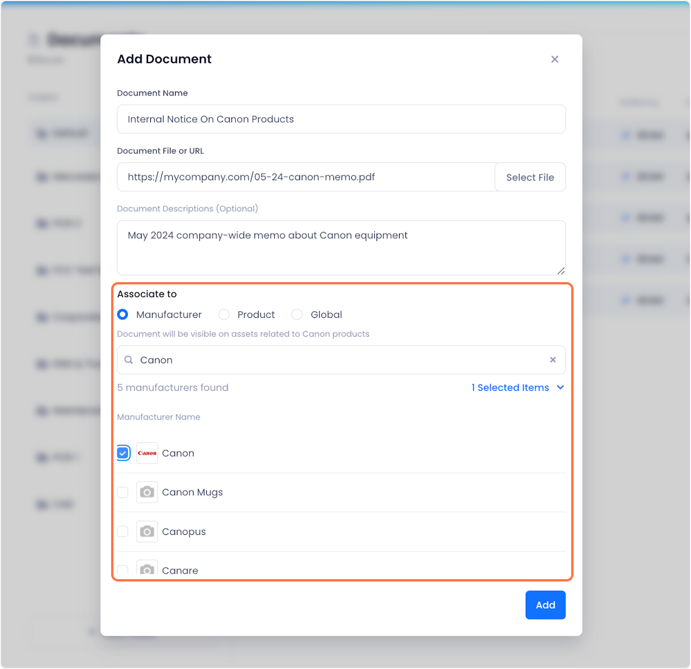This screenshot has width=691, height=669.
Task: Edit the Document Name field
Action: tap(341, 119)
